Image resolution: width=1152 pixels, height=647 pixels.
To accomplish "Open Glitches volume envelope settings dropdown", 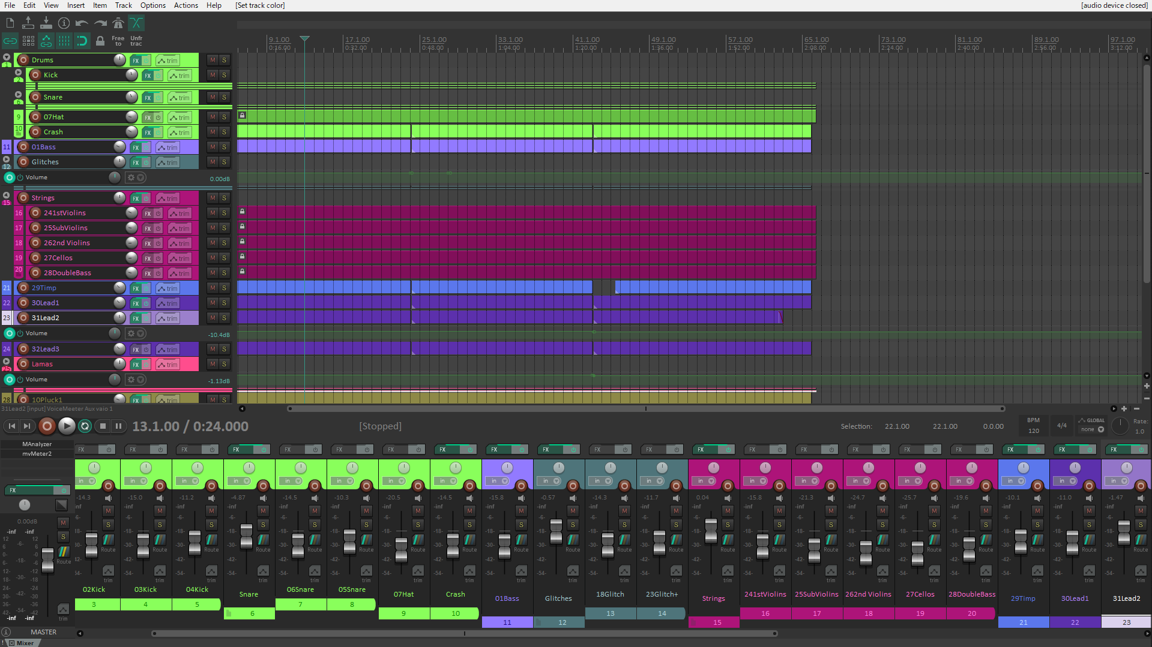I will tap(135, 177).
